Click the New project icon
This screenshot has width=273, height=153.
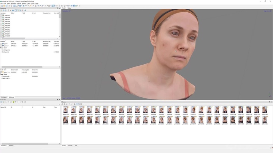coord(2,6)
